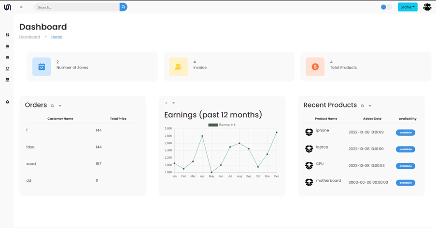Click the filter icon beside Orders
Viewport: 436px width, 228px height.
coord(60,106)
